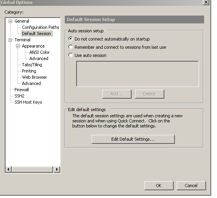Open SSH Host Keys category
Screen dimensions: 217x198
28,102
